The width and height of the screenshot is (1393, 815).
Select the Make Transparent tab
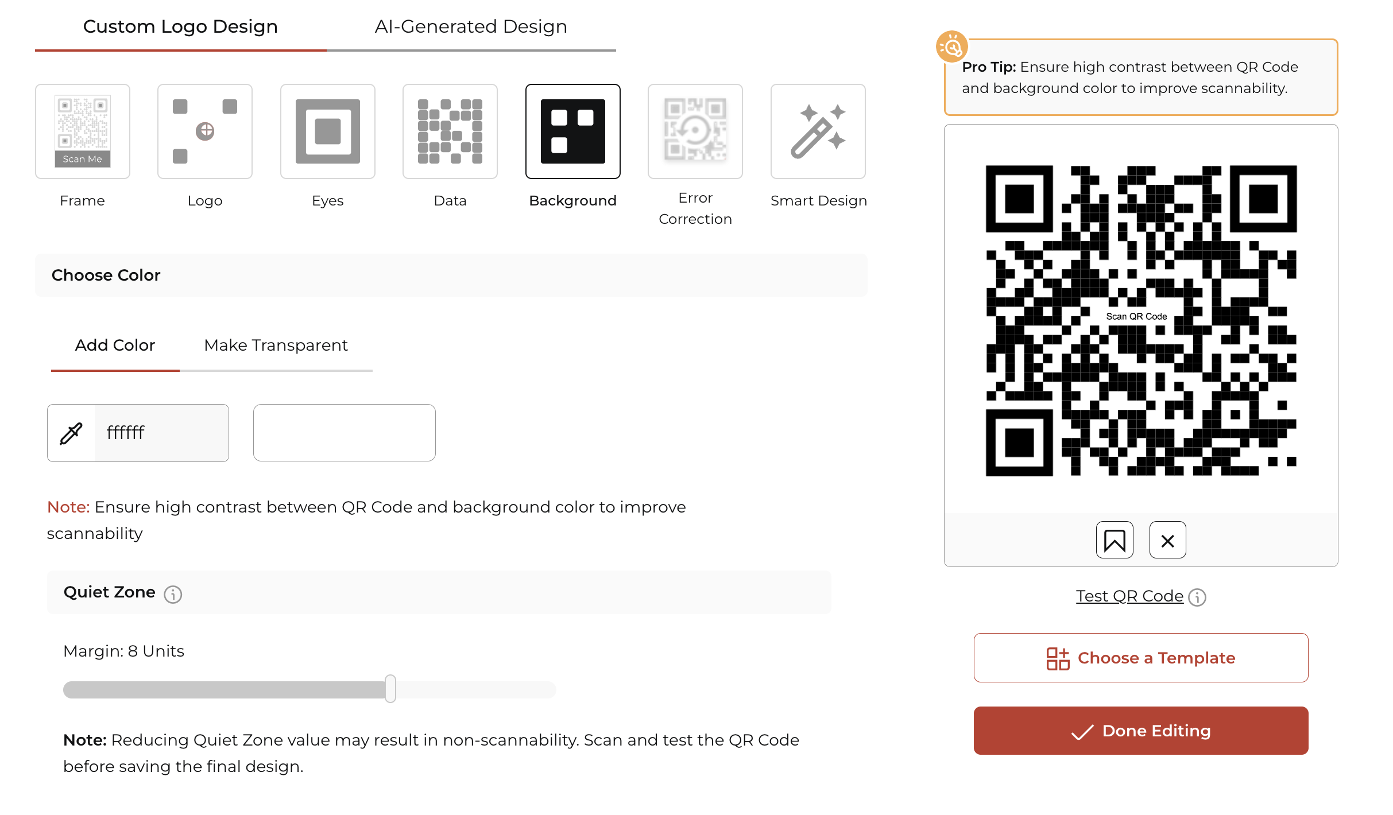point(276,346)
